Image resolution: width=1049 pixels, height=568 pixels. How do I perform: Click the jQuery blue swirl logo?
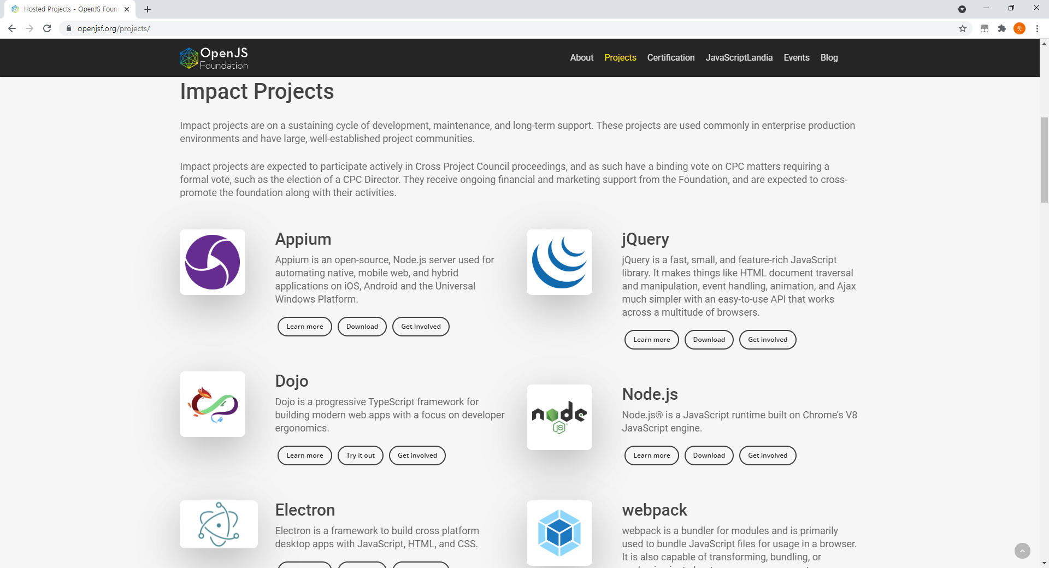point(559,262)
